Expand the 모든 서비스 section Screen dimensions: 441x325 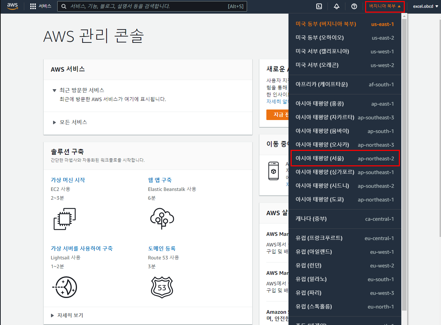click(54, 122)
